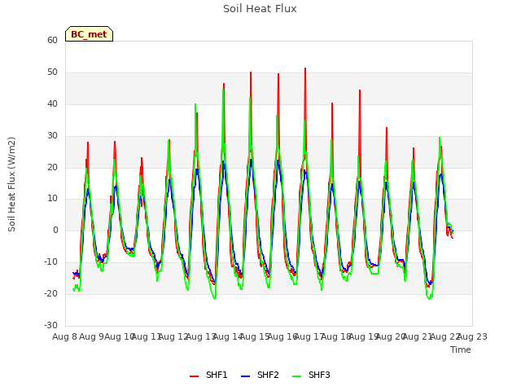This screenshot has width=521, height=391.
Task: Click the green SHF3 legend color marker
Action: pyautogui.click(x=296, y=376)
